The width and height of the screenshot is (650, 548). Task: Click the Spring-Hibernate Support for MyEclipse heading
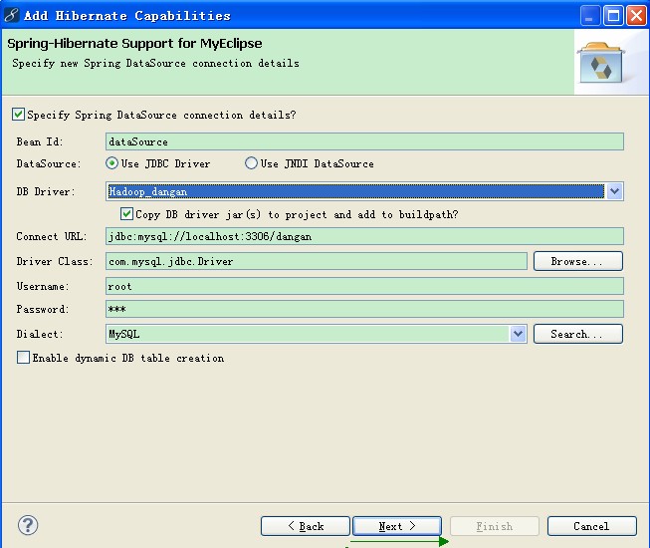click(134, 43)
